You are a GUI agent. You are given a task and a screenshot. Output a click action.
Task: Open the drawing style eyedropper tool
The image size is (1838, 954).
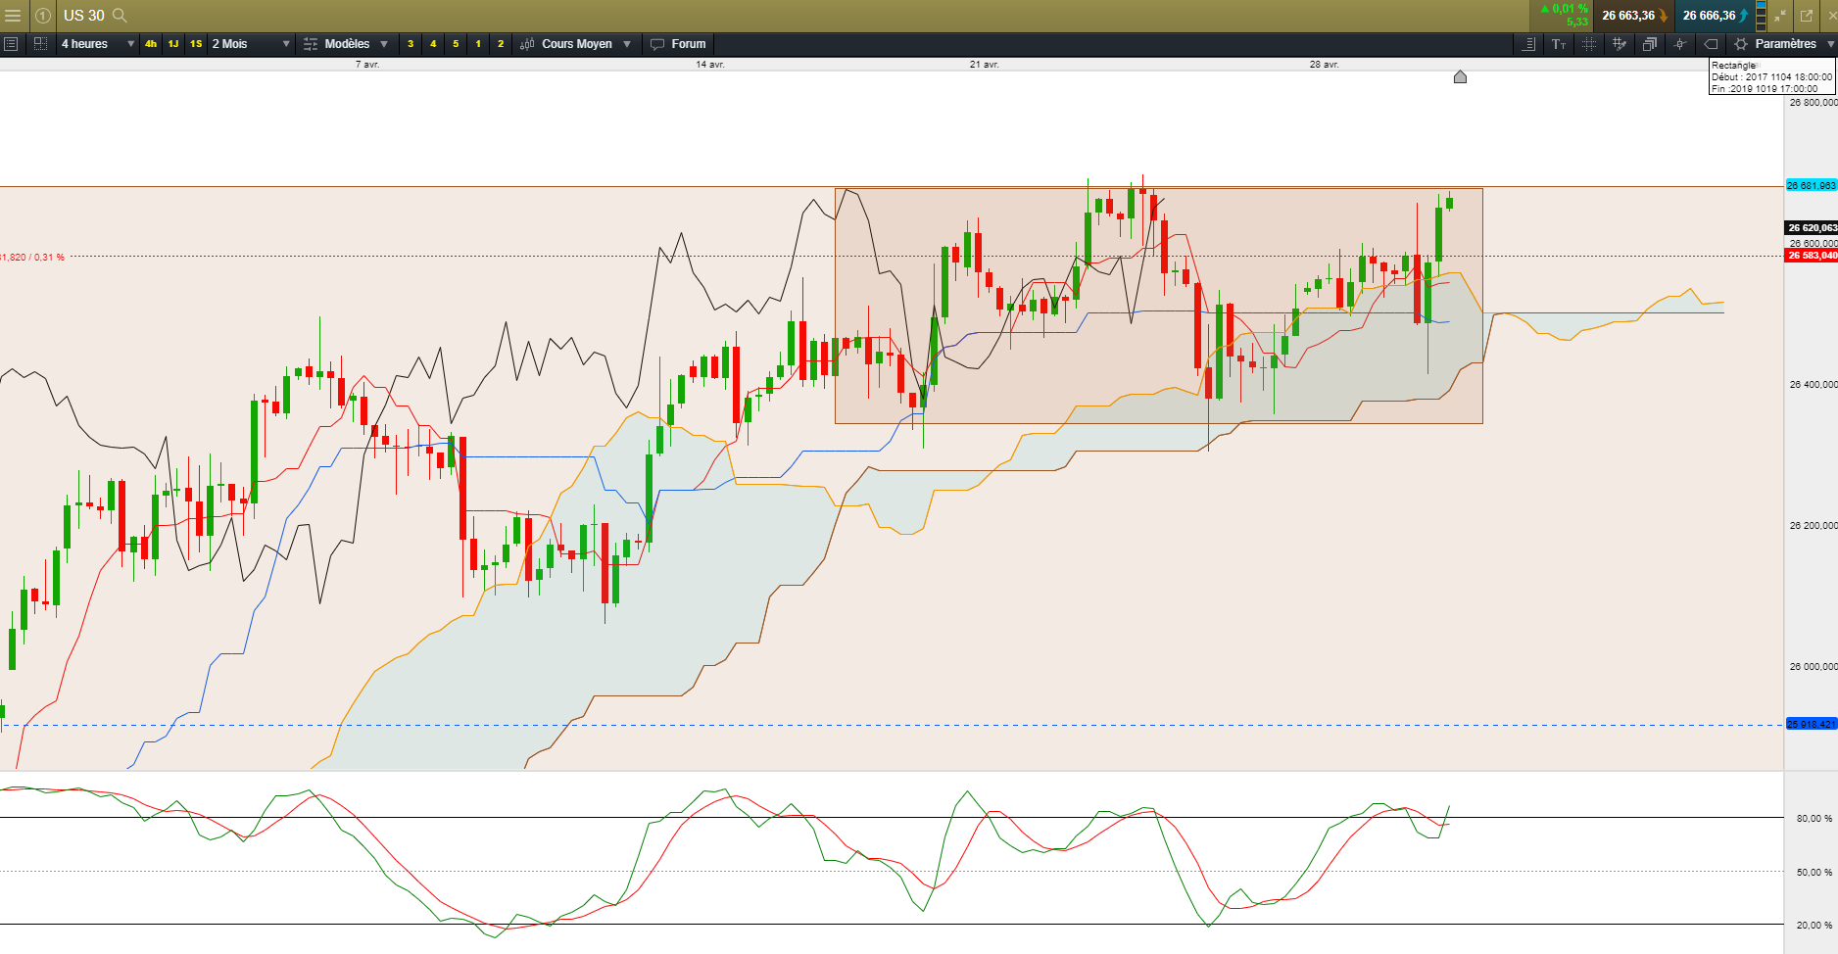point(1620,44)
